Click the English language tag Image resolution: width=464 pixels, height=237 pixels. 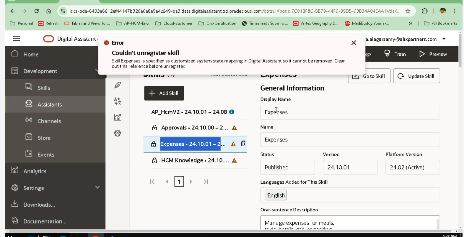click(276, 195)
